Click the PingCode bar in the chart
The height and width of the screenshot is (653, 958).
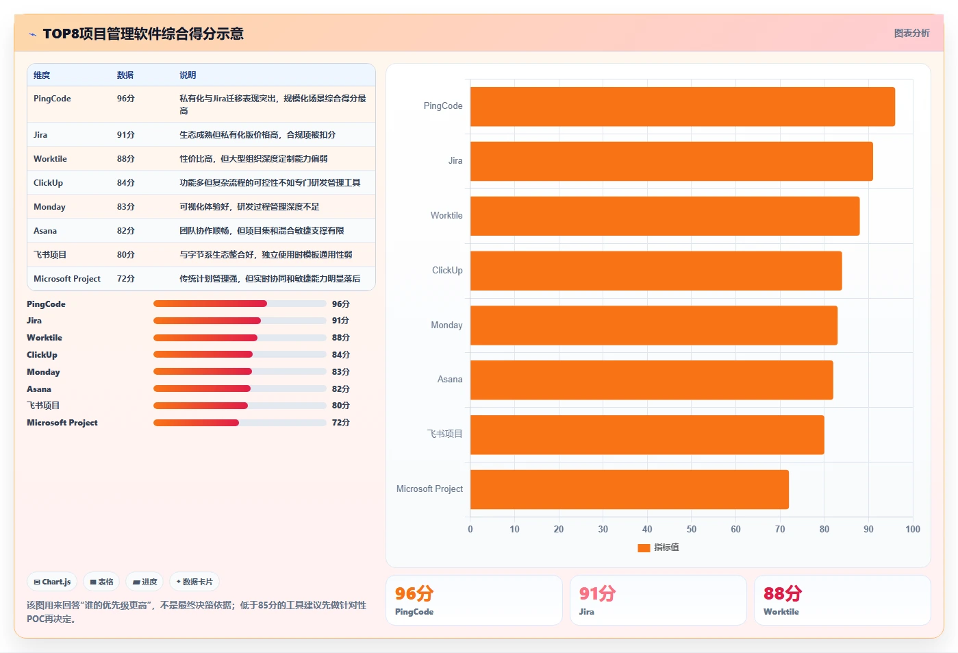(x=683, y=106)
